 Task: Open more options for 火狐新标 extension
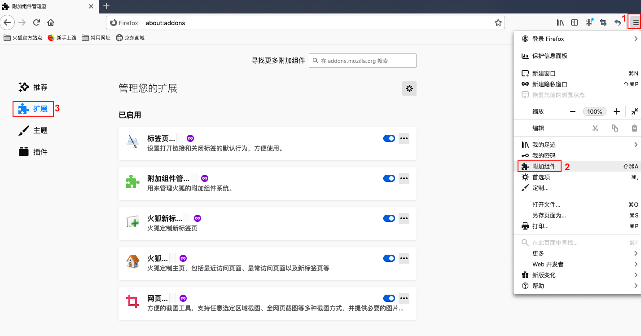point(404,218)
